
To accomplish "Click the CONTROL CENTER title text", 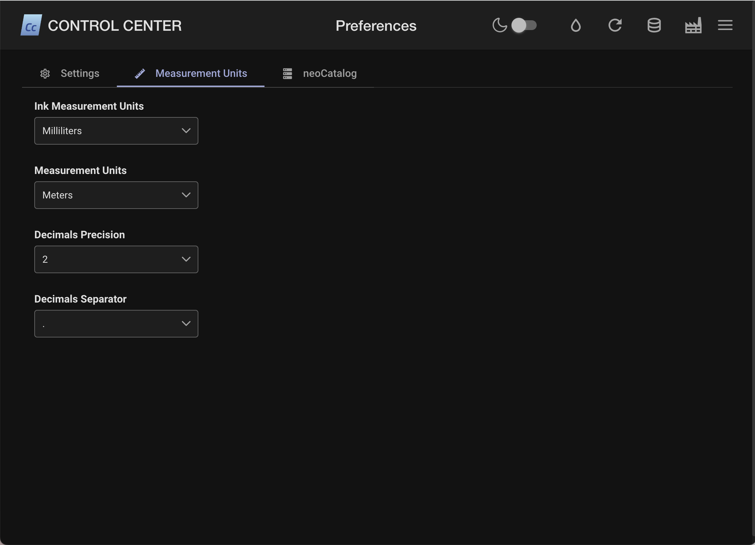I will (x=115, y=26).
